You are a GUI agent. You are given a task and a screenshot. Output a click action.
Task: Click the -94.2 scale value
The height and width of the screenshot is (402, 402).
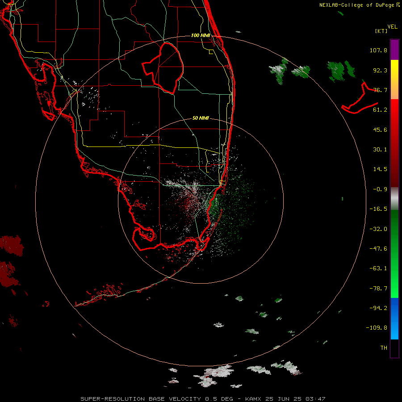378,308
